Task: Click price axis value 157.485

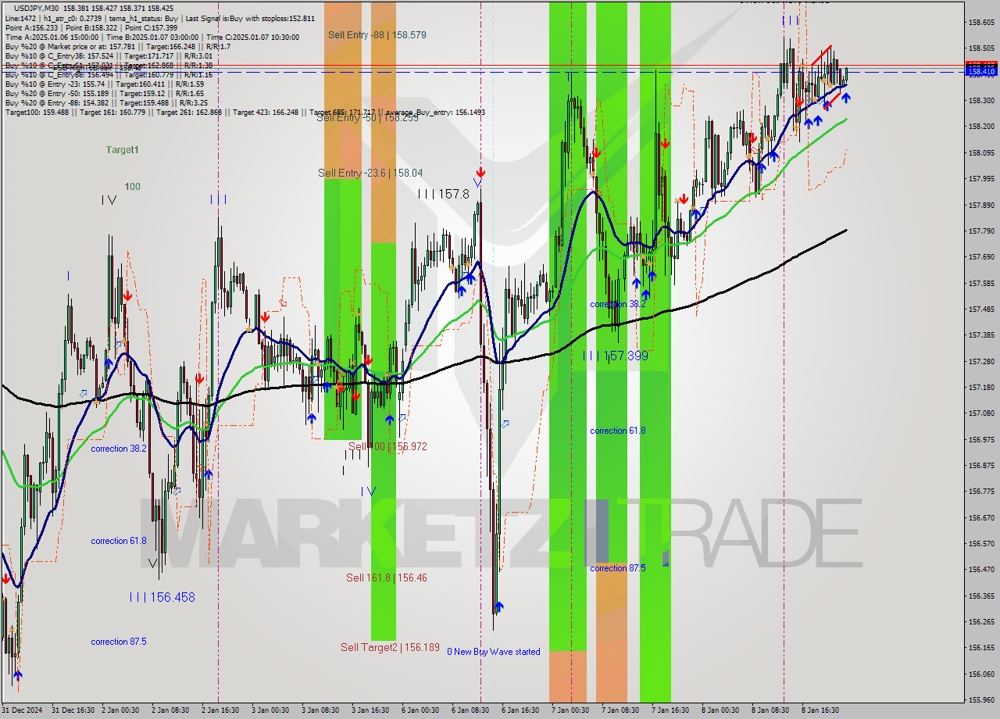Action: point(982,309)
